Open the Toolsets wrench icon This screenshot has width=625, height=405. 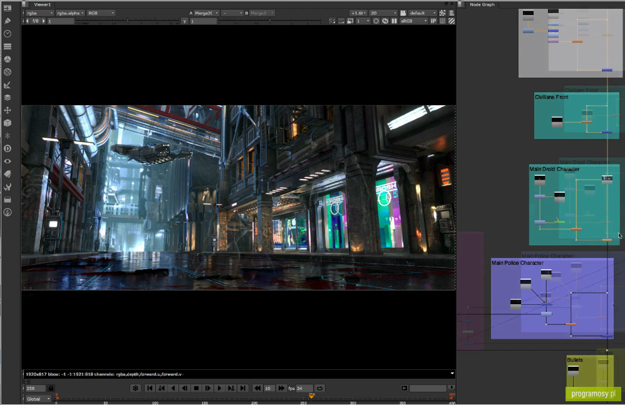(7, 187)
